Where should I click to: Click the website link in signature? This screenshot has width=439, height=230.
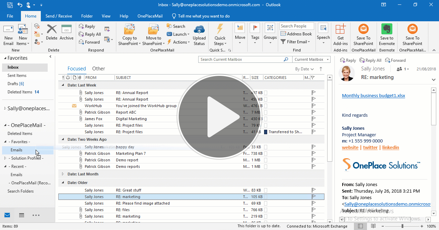pyautogui.click(x=350, y=147)
